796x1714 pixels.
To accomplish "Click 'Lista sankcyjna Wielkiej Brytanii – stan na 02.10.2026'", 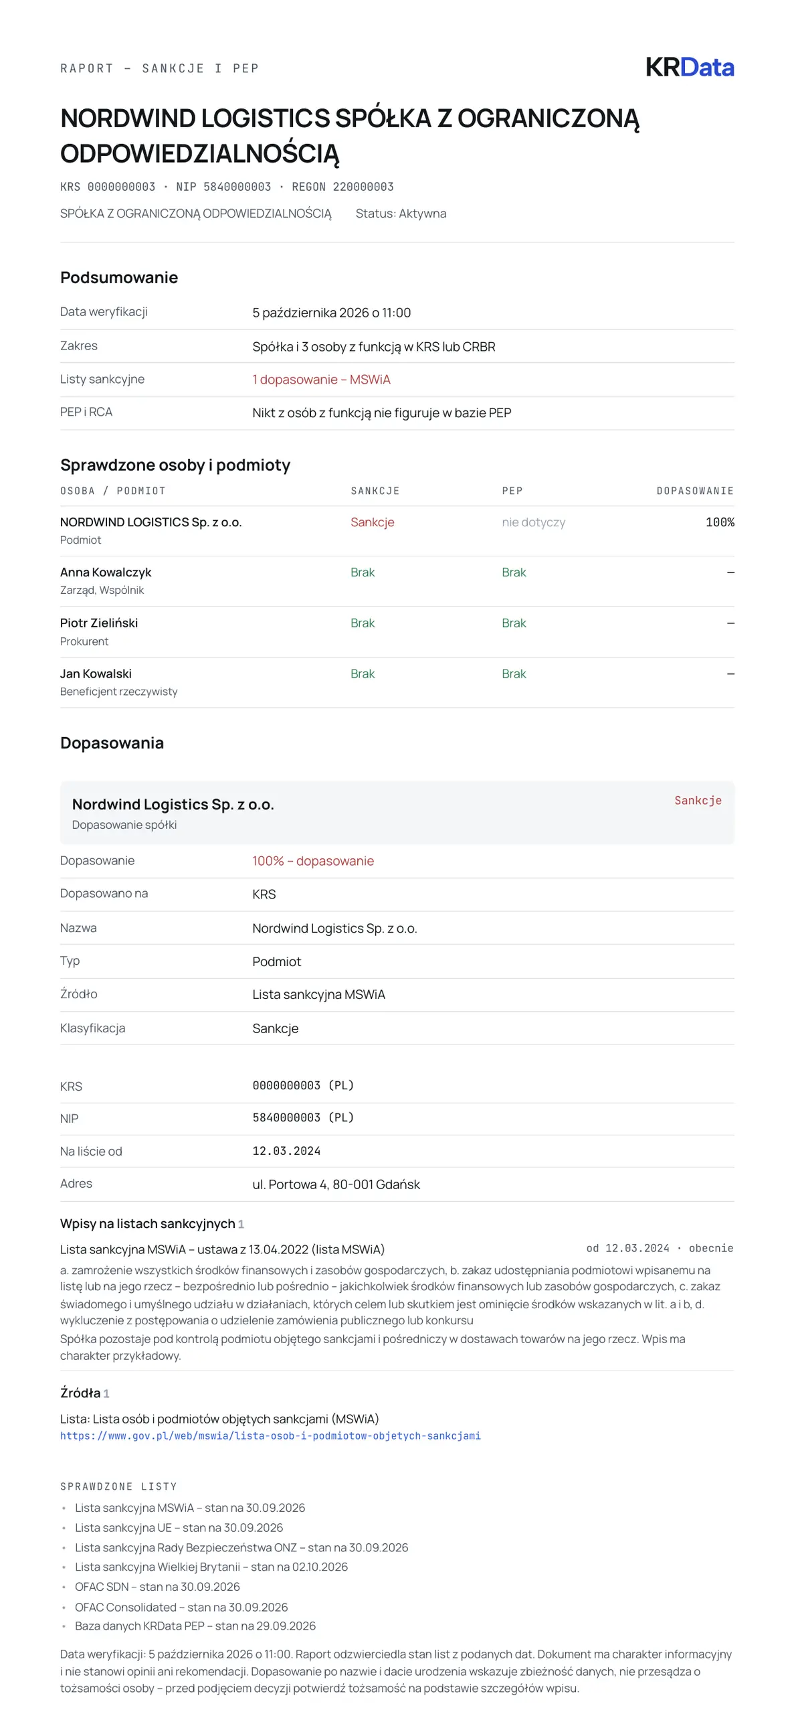I will tap(211, 1567).
